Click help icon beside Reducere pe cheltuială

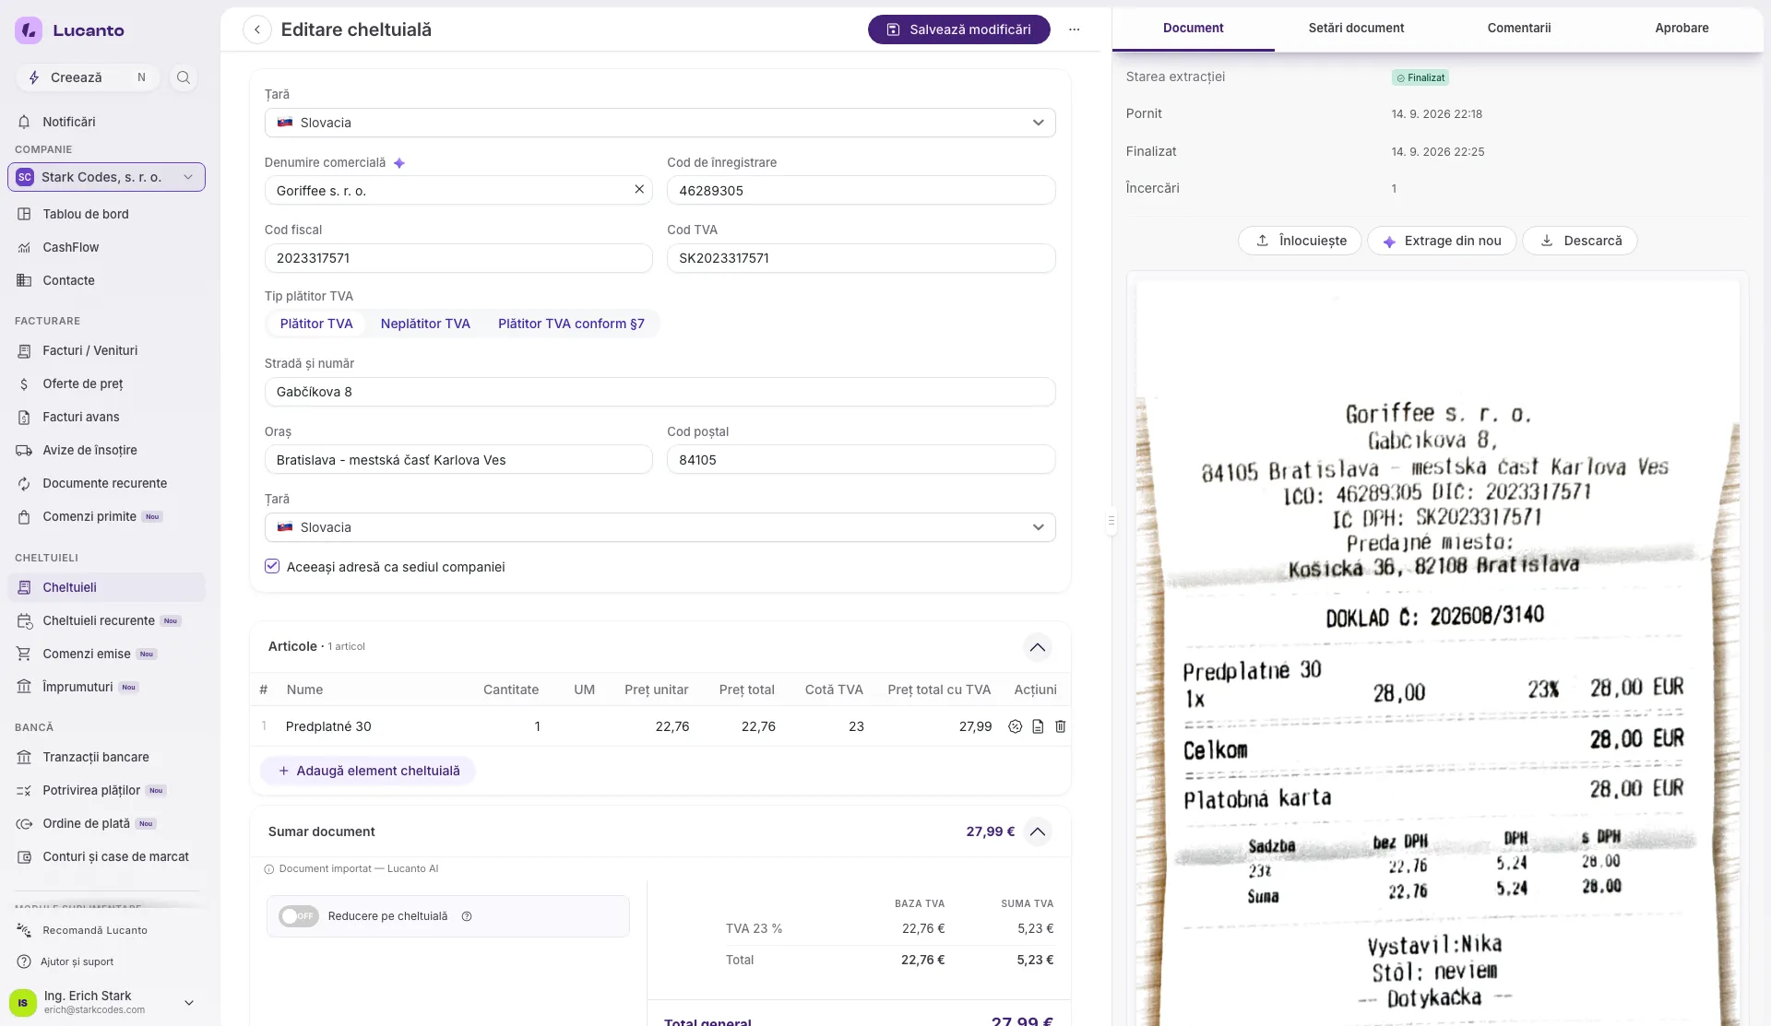click(x=467, y=916)
